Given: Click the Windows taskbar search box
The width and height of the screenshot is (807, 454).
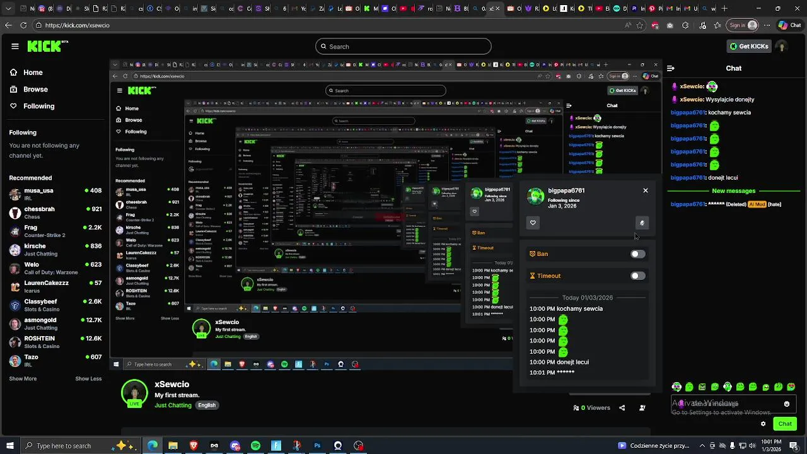Looking at the screenshot, I should 81,446.
